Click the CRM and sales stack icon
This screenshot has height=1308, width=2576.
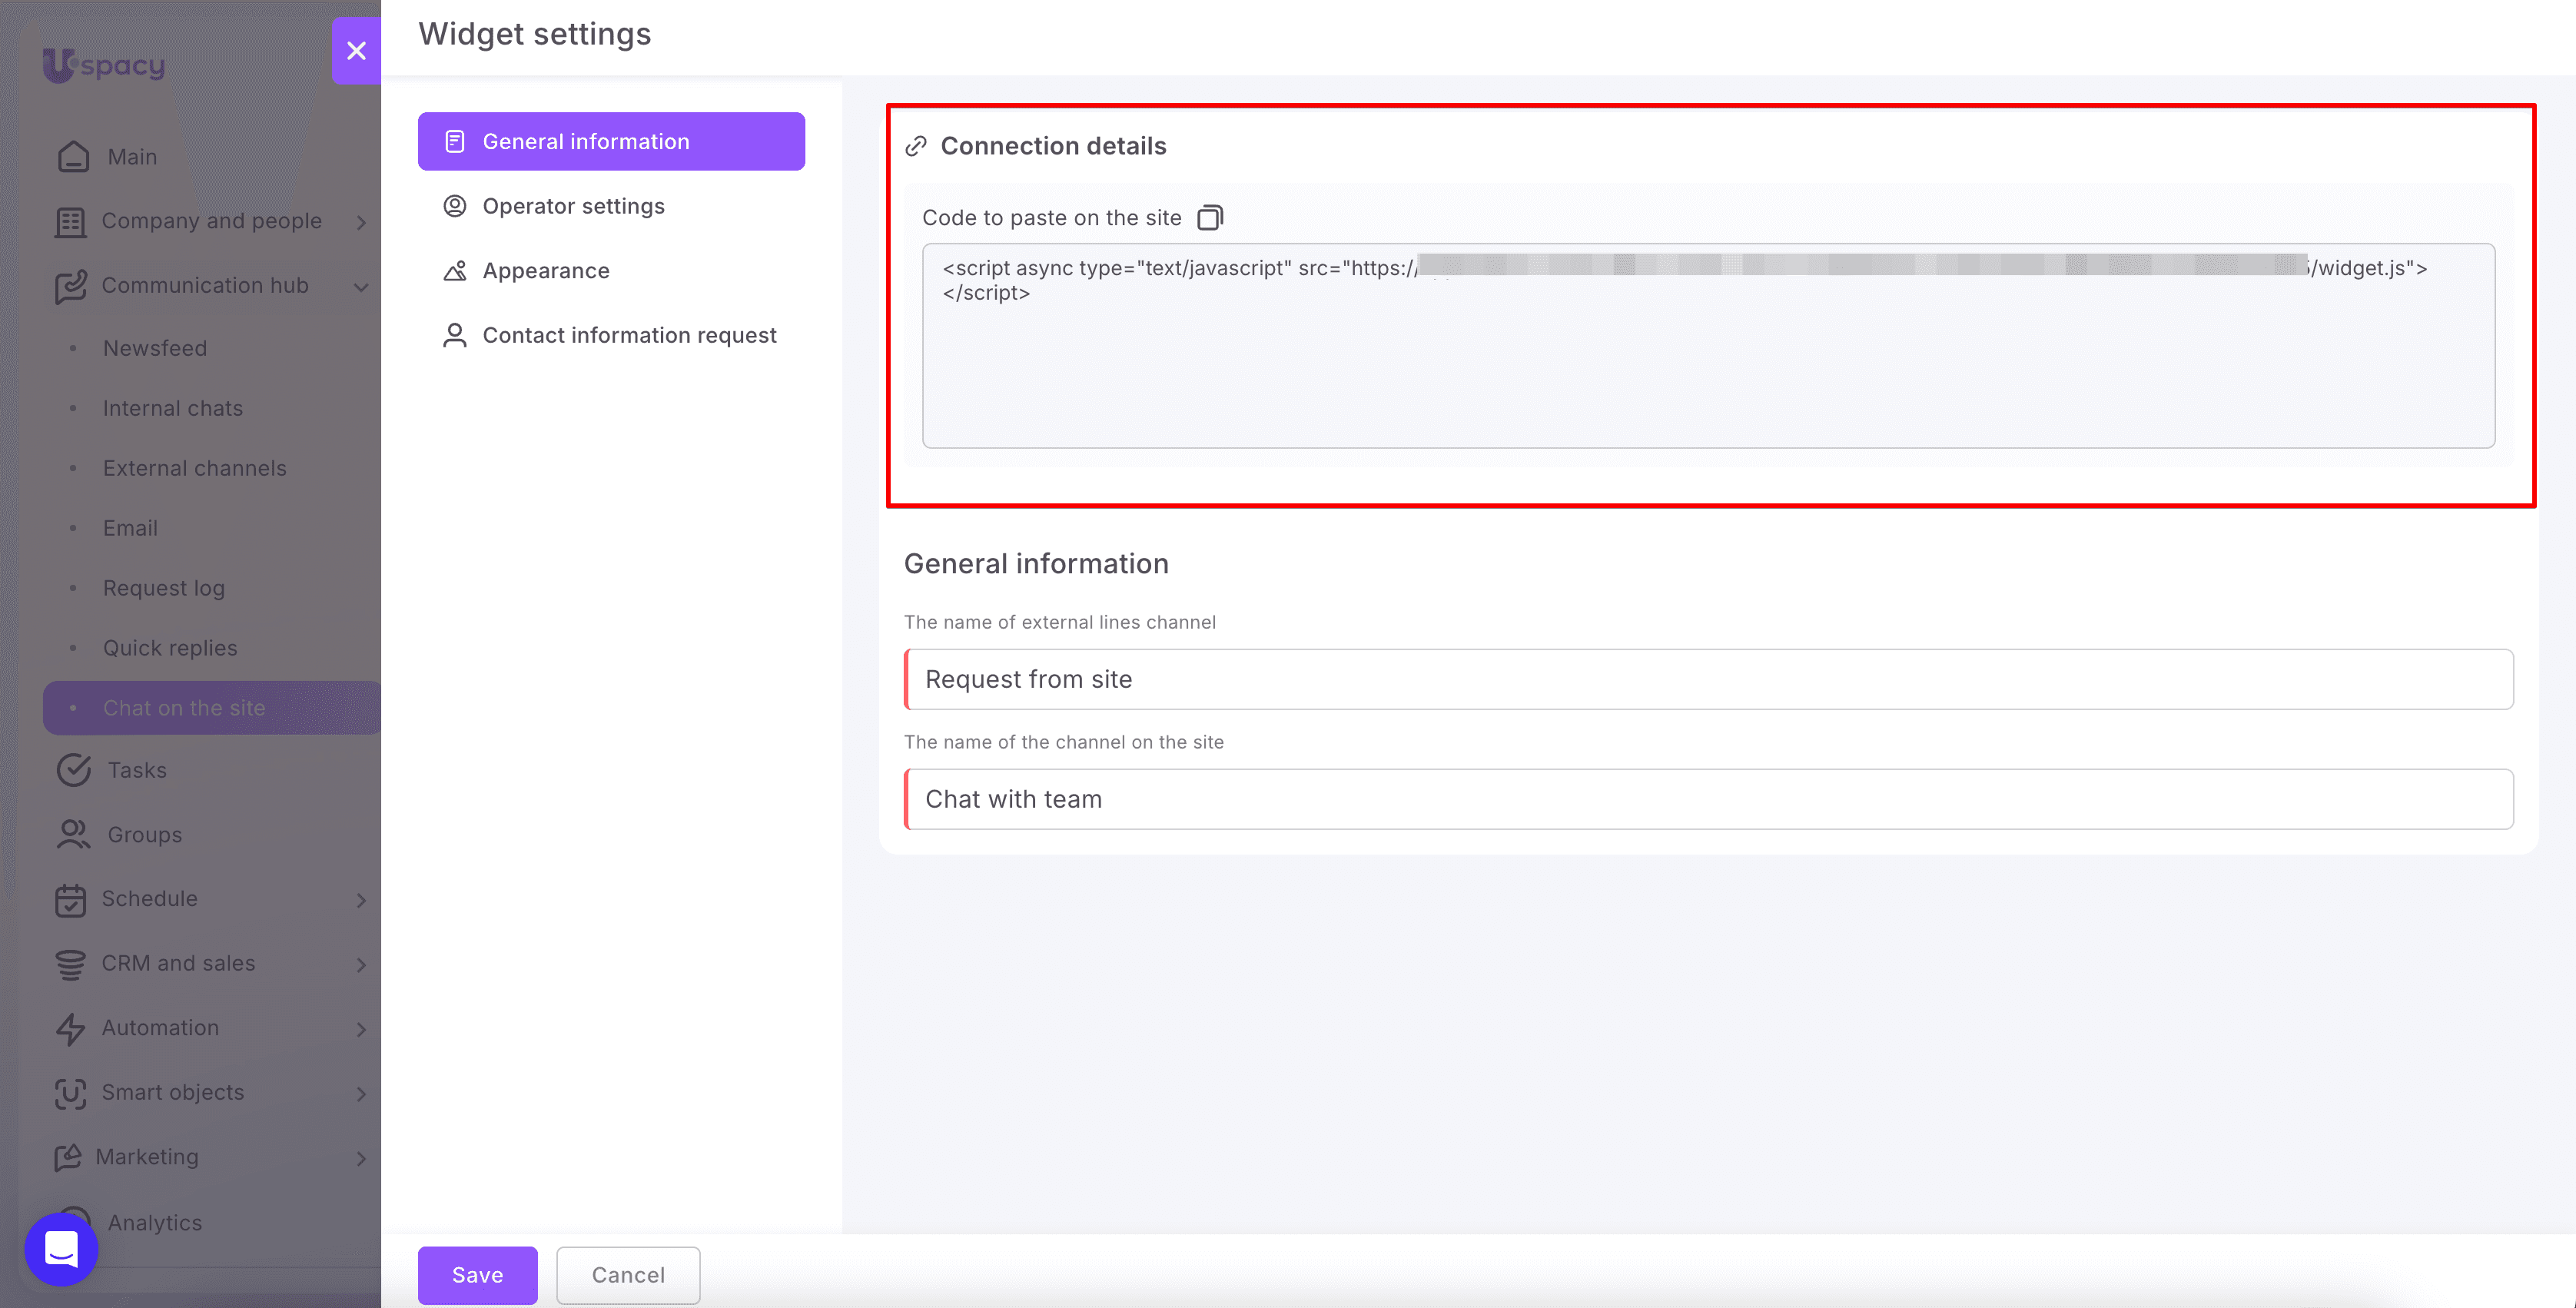pos(70,964)
